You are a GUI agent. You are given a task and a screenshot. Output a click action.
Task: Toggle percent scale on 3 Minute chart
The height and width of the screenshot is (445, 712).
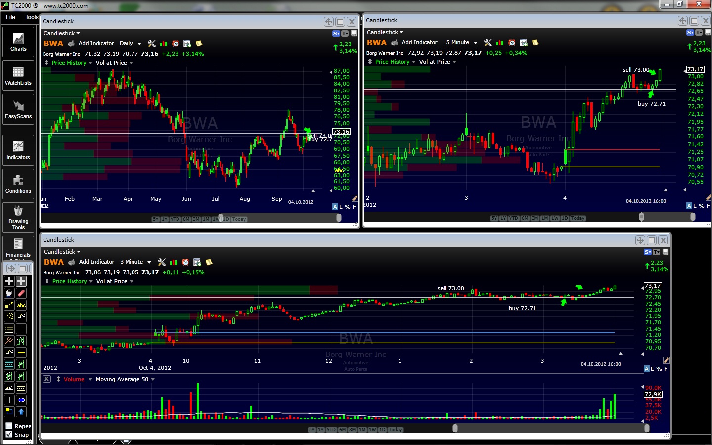659,369
